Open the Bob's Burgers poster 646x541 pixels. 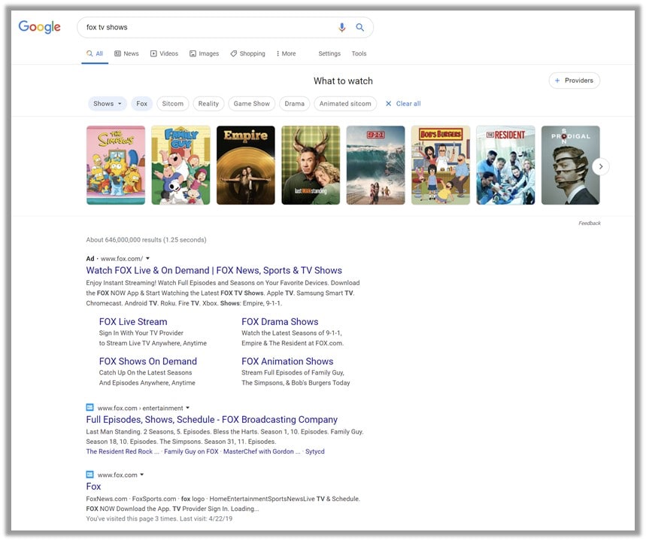point(441,165)
